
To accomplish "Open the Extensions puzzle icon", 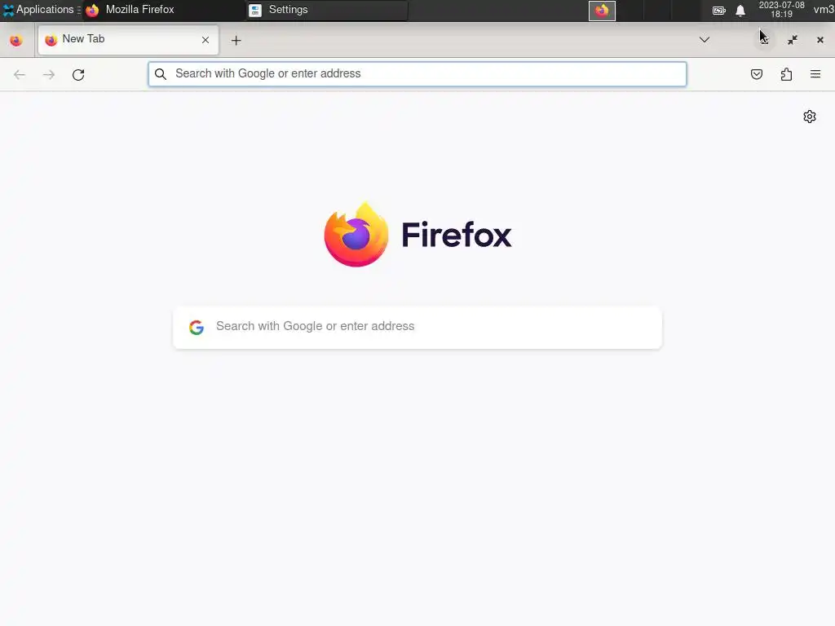I will pos(786,74).
